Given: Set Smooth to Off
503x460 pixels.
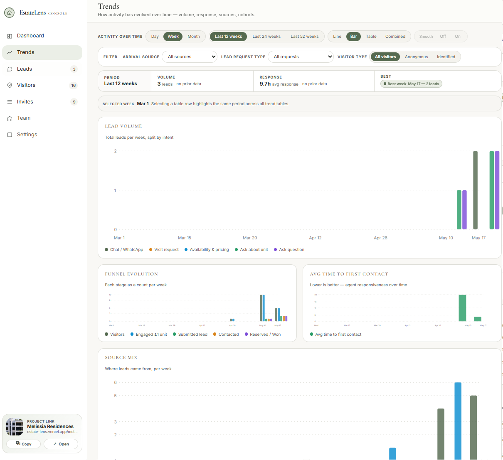Looking at the screenshot, I should coord(443,37).
